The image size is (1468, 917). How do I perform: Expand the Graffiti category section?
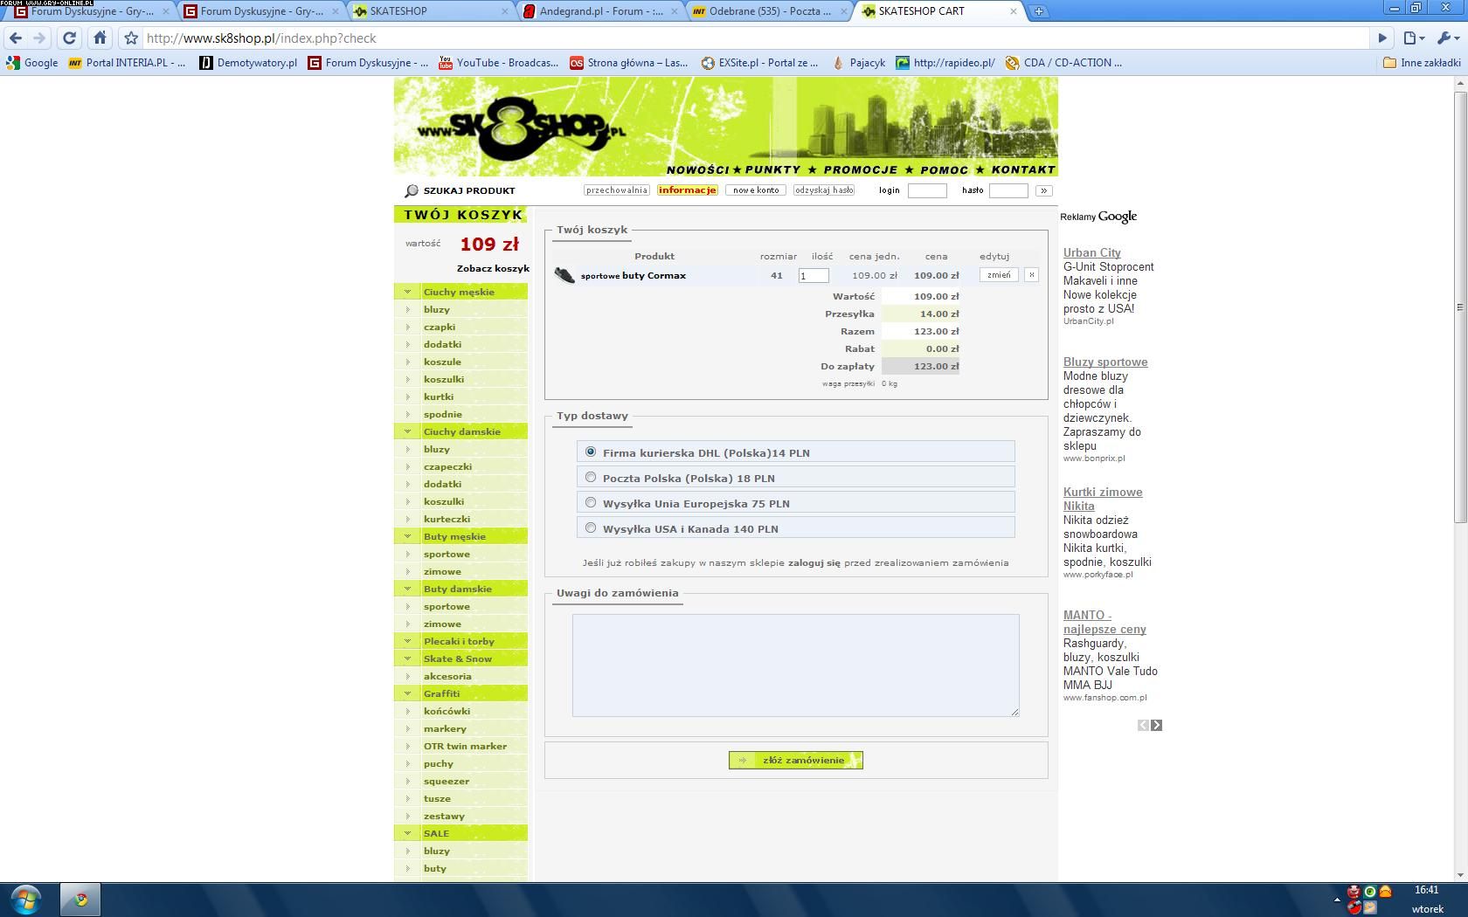click(407, 693)
